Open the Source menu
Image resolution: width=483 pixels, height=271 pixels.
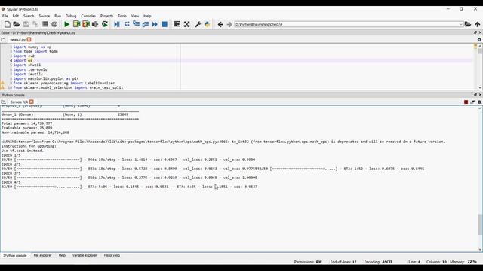[x=44, y=16]
